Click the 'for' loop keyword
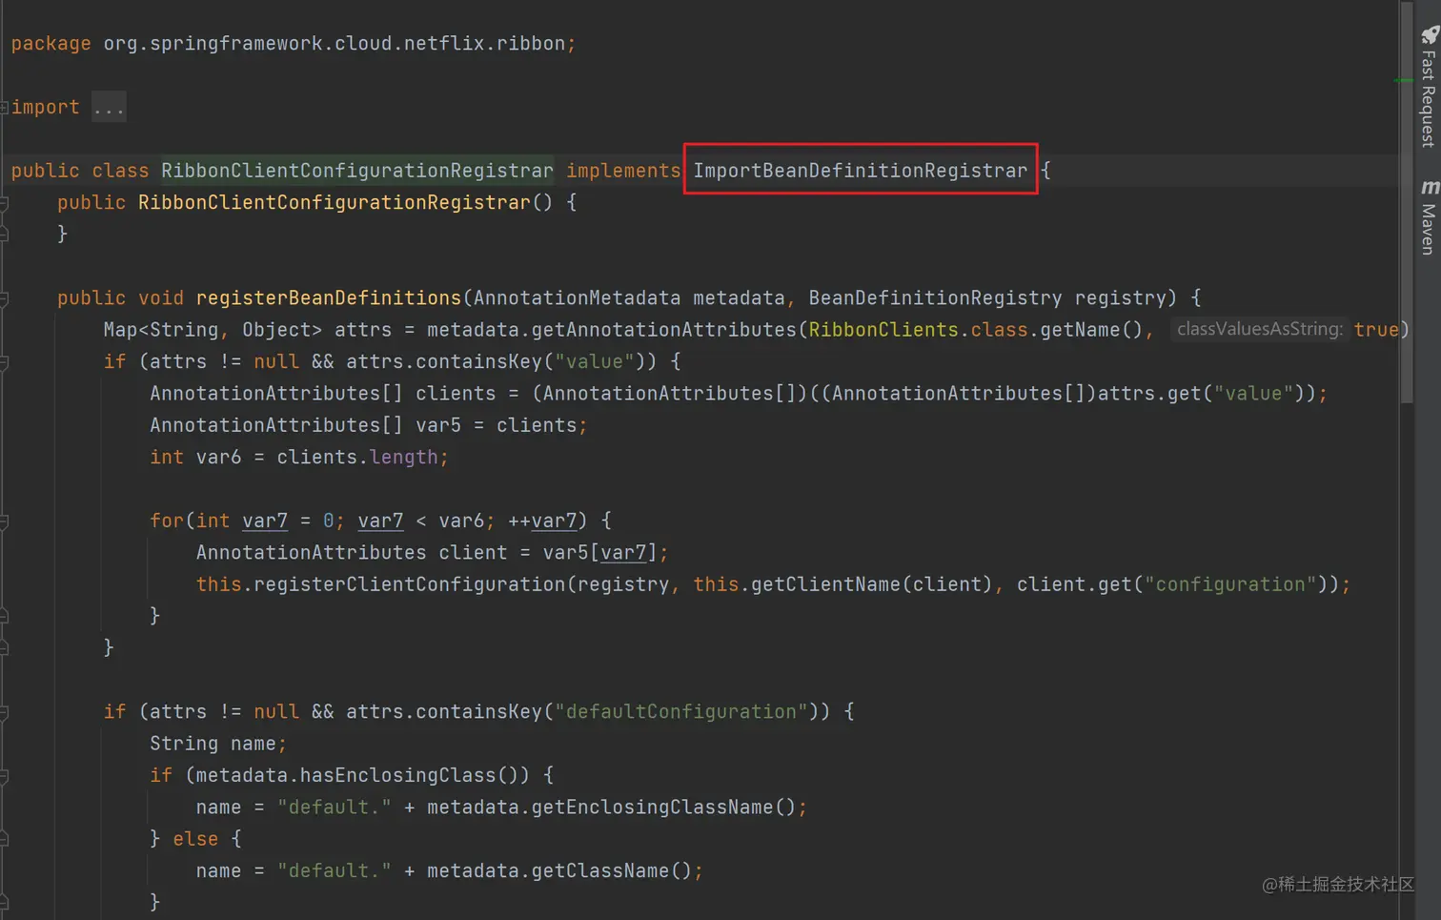The image size is (1441, 920). (167, 521)
